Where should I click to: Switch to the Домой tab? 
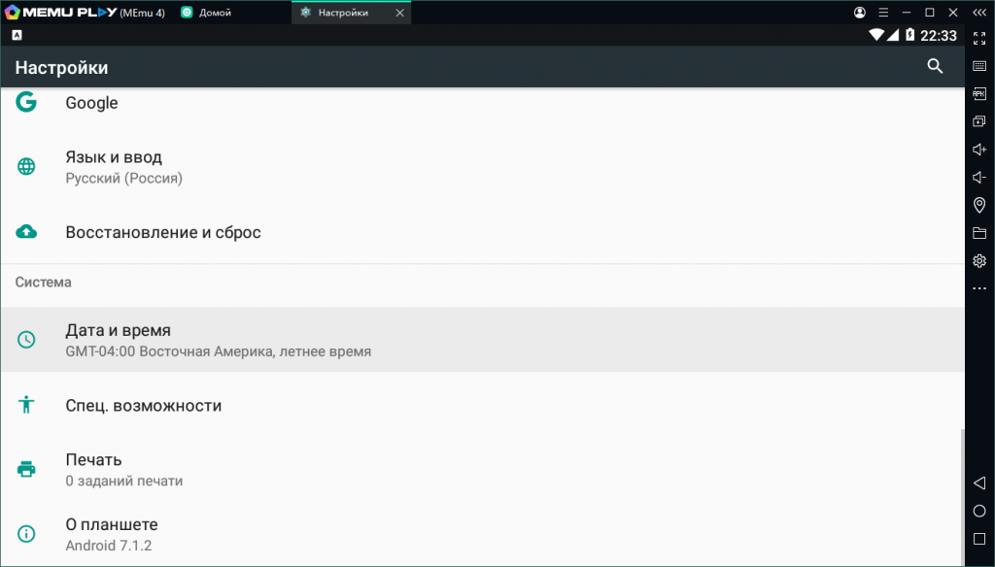(x=206, y=13)
